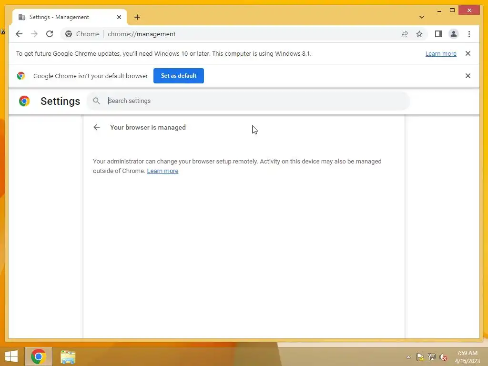Open the Chrome three-dot menu
488x366 pixels.
[x=469, y=34]
